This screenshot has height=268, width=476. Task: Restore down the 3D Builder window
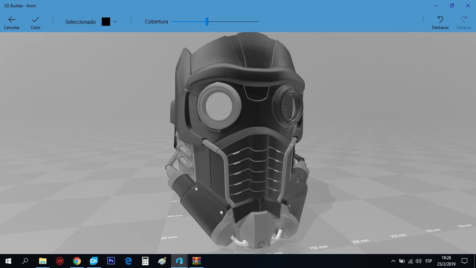click(x=452, y=6)
